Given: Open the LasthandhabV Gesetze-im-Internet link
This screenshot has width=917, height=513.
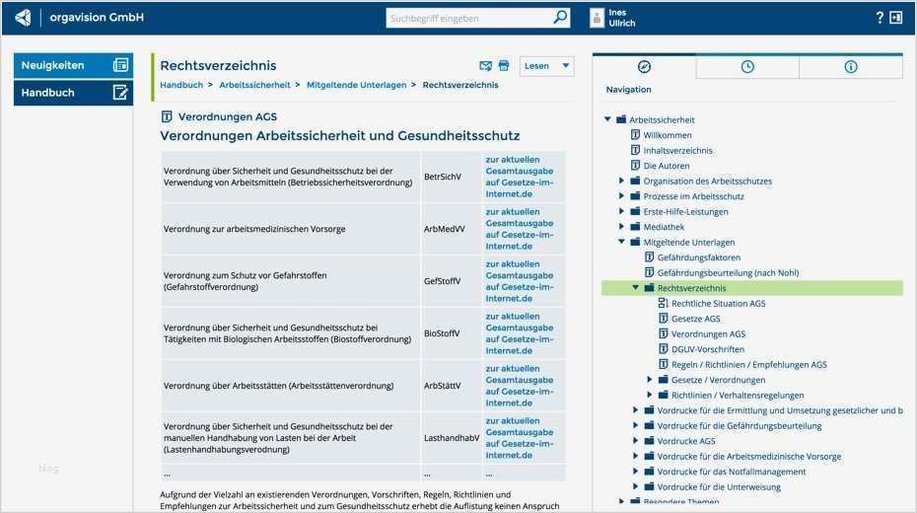Looking at the screenshot, I should point(520,438).
